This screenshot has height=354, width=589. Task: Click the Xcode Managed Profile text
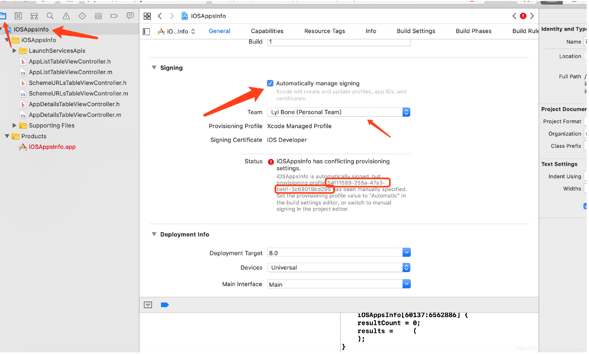299,126
